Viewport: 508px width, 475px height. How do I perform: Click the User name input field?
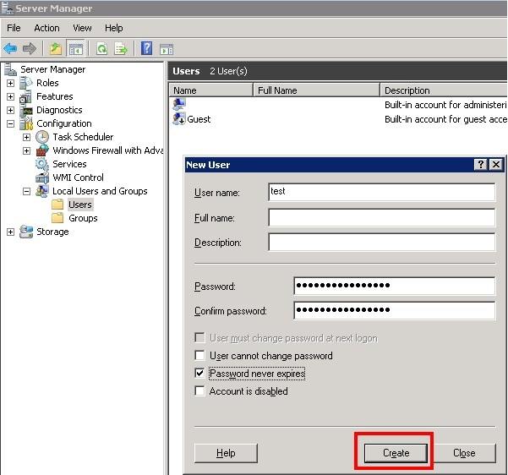click(x=382, y=192)
